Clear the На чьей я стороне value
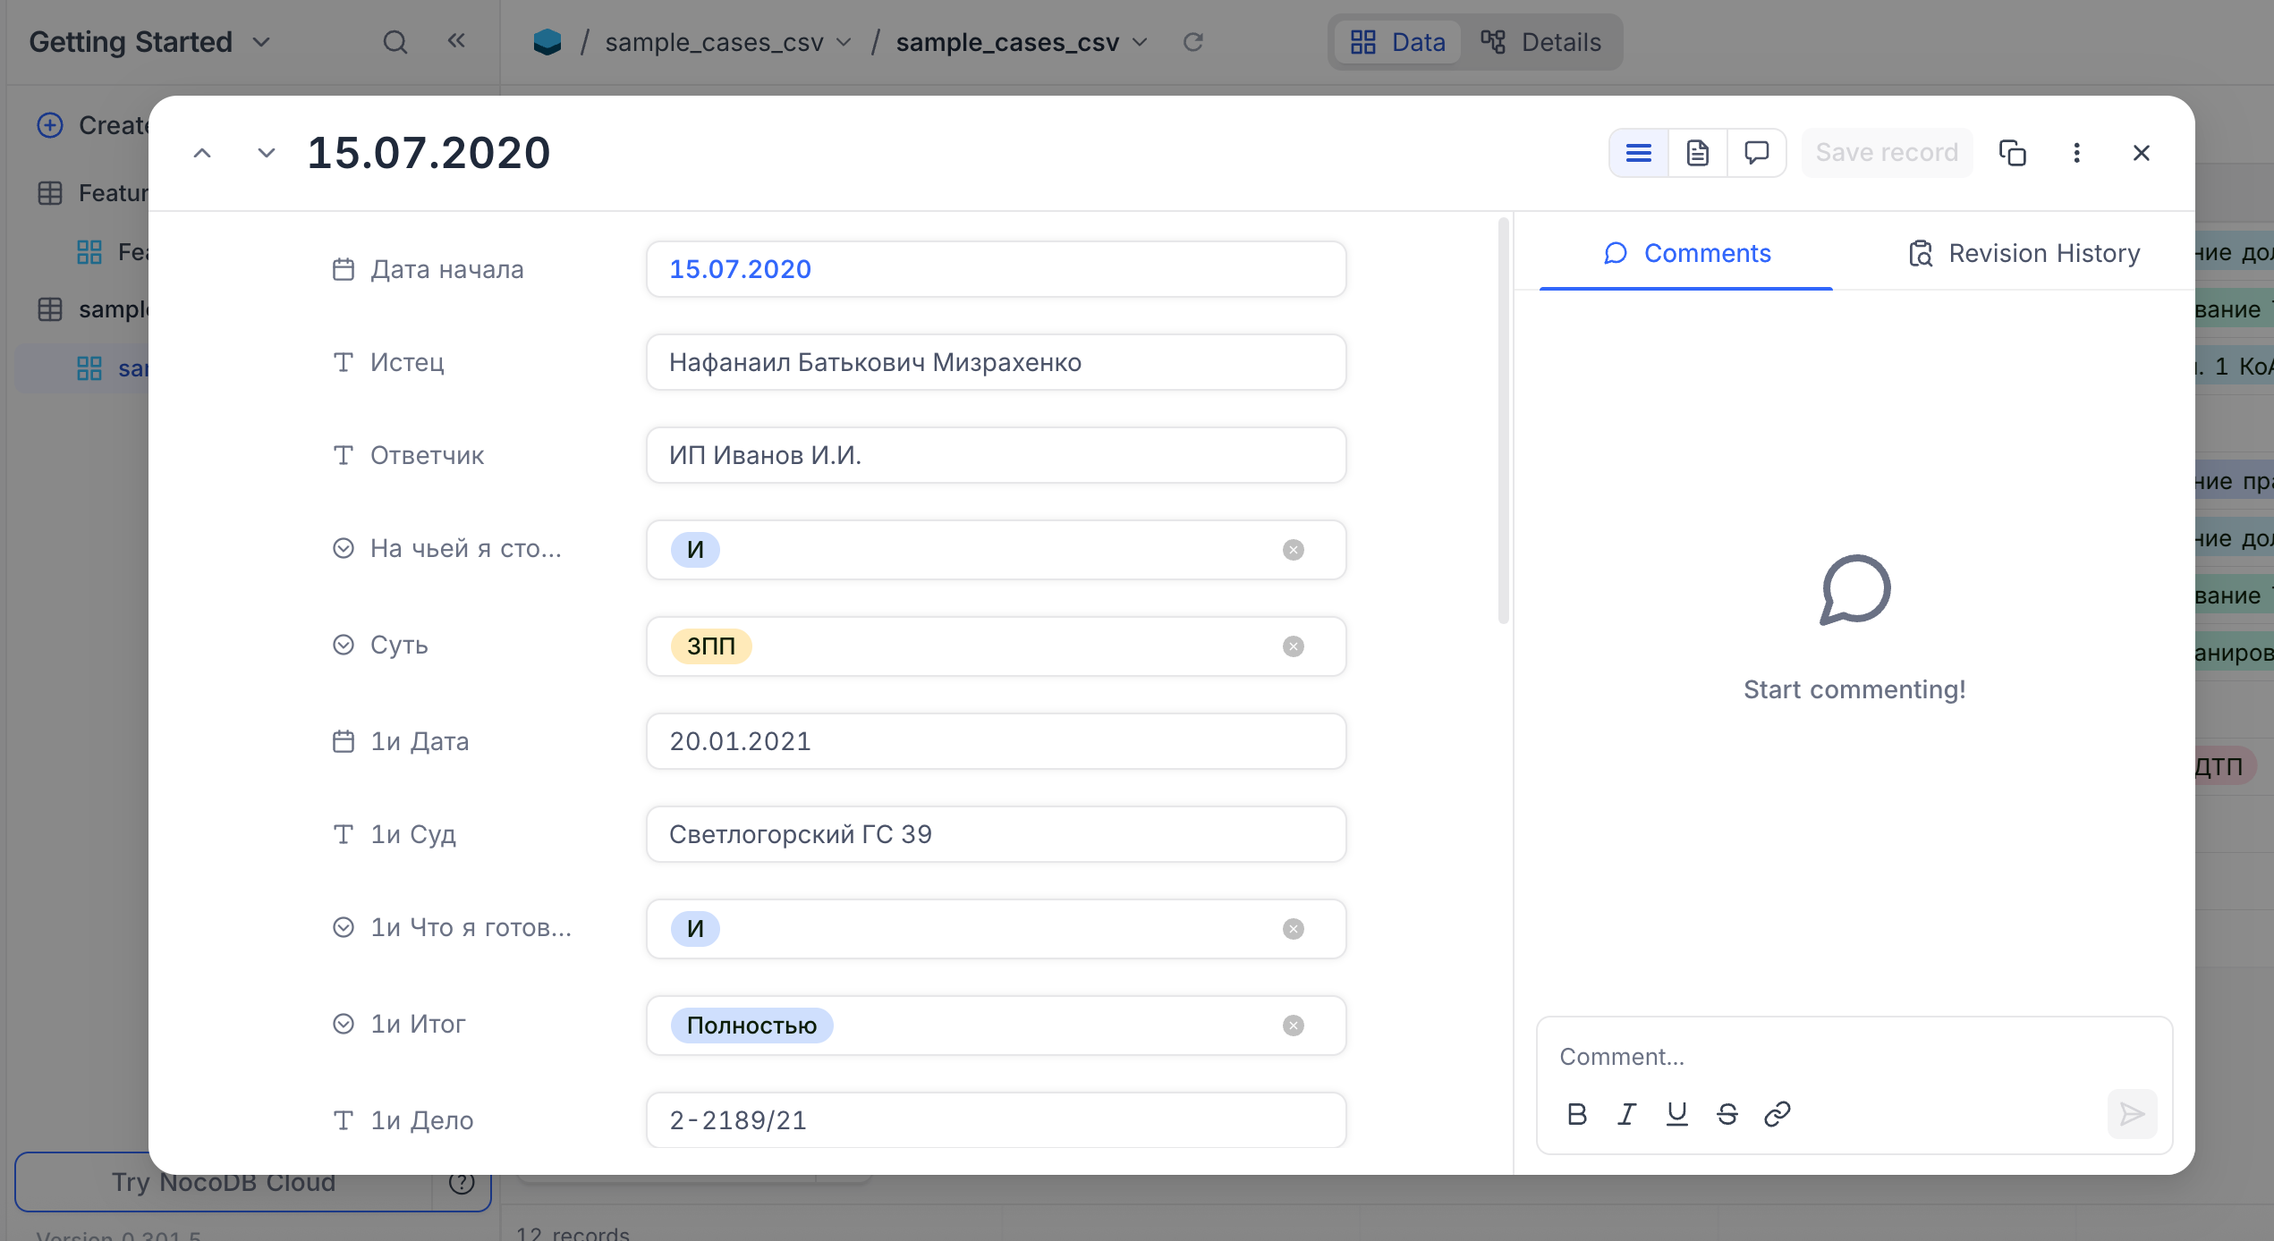This screenshot has height=1241, width=2274. pos(1293,550)
